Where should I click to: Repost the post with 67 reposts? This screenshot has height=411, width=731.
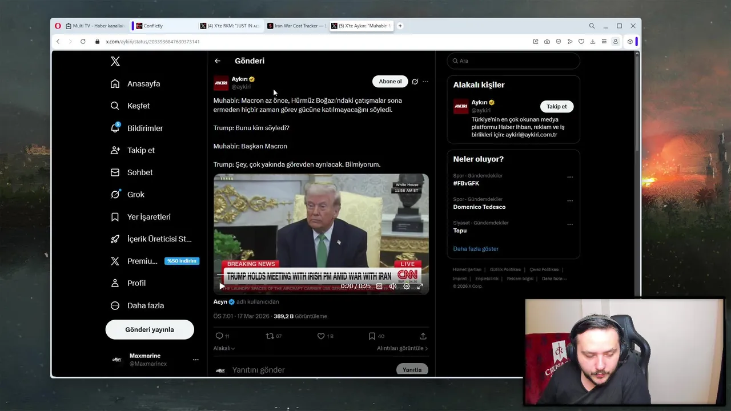274,336
